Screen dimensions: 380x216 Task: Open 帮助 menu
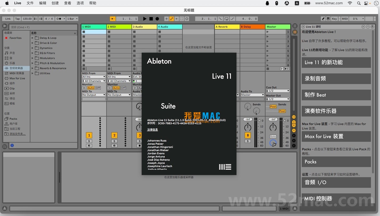point(93,3)
